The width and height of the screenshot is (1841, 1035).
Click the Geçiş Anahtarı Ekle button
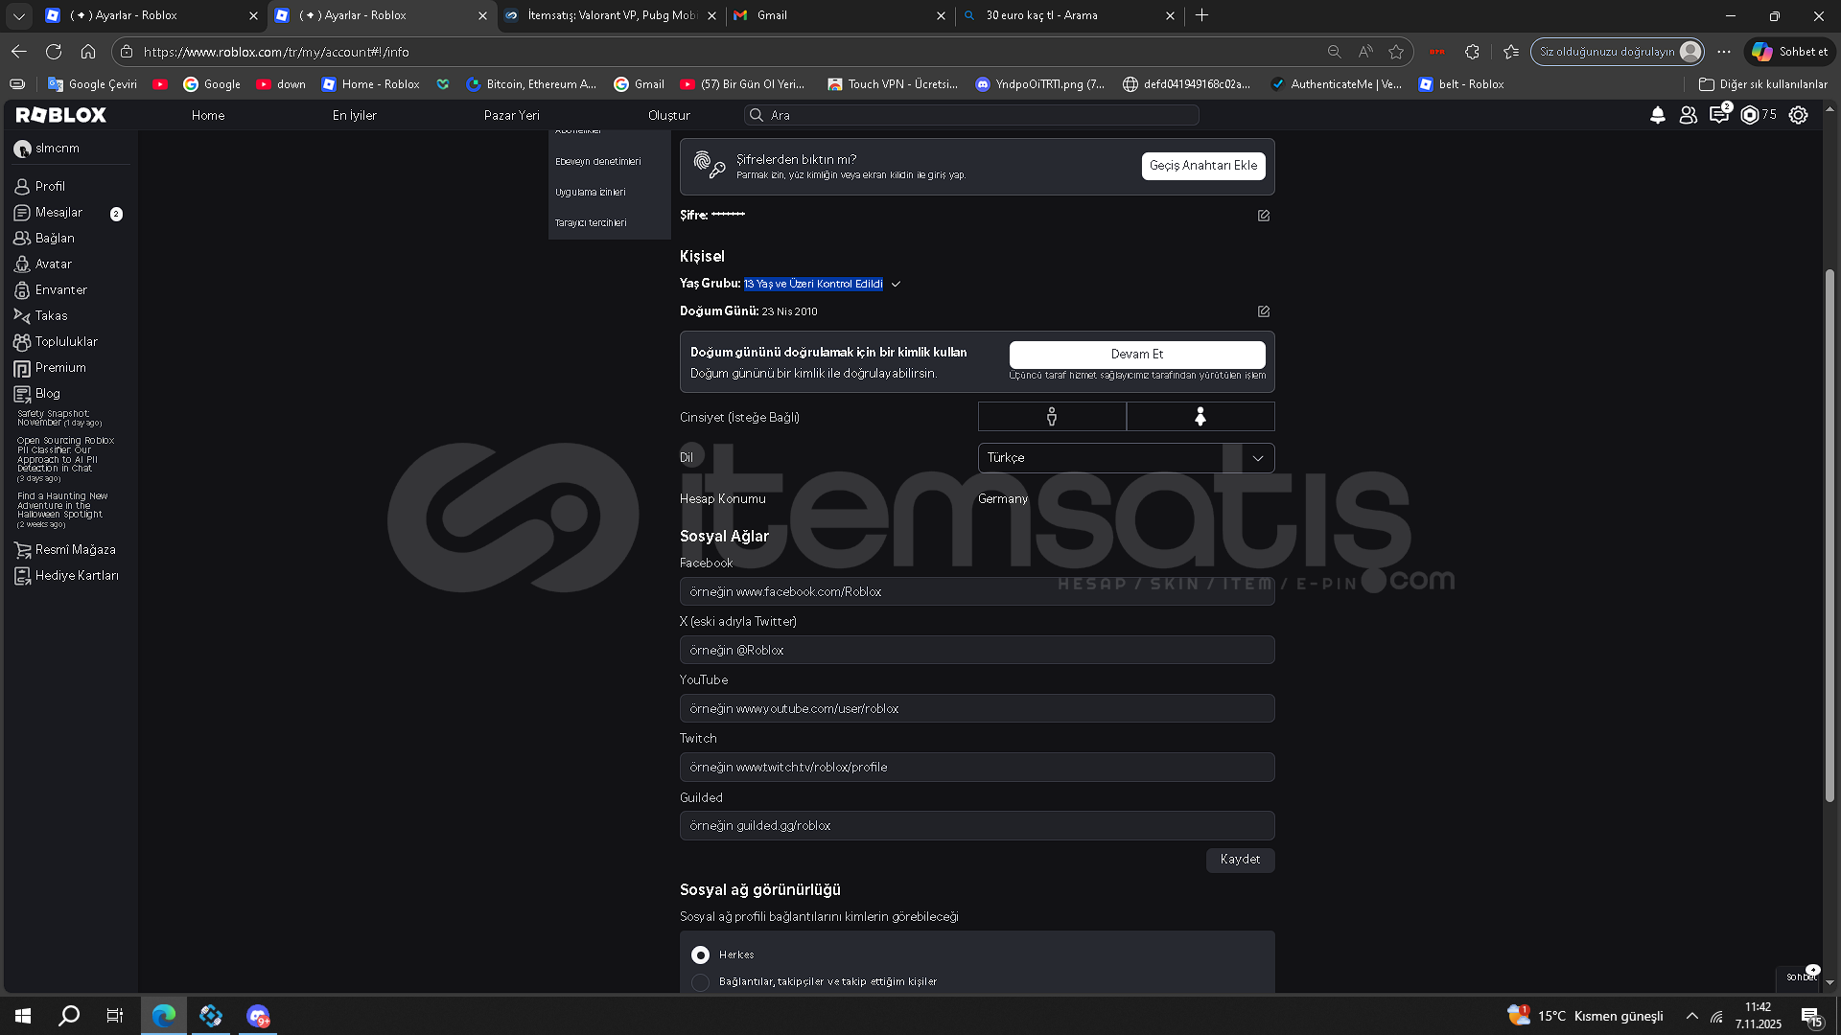[1202, 166]
